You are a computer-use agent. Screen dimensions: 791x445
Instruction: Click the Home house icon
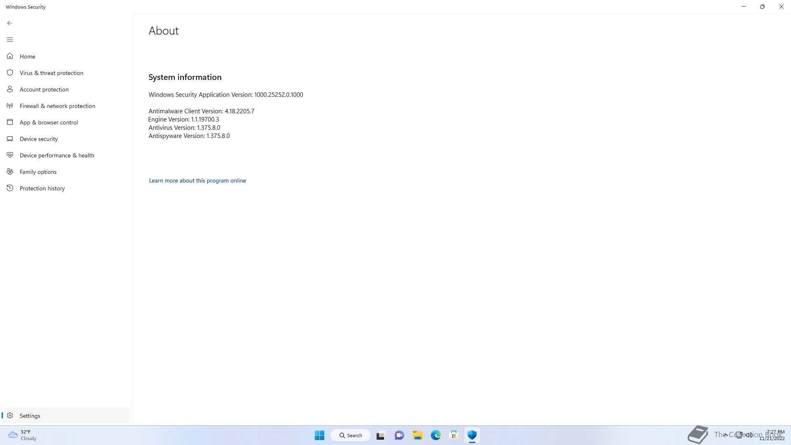pyautogui.click(x=10, y=56)
